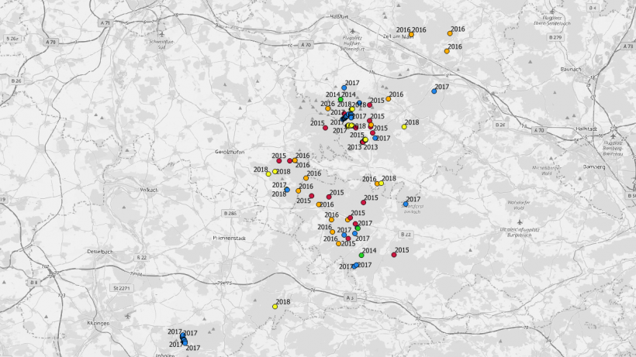
Task: Click the blue 2017 marker at Steinforst Limbach
Action: point(406,204)
